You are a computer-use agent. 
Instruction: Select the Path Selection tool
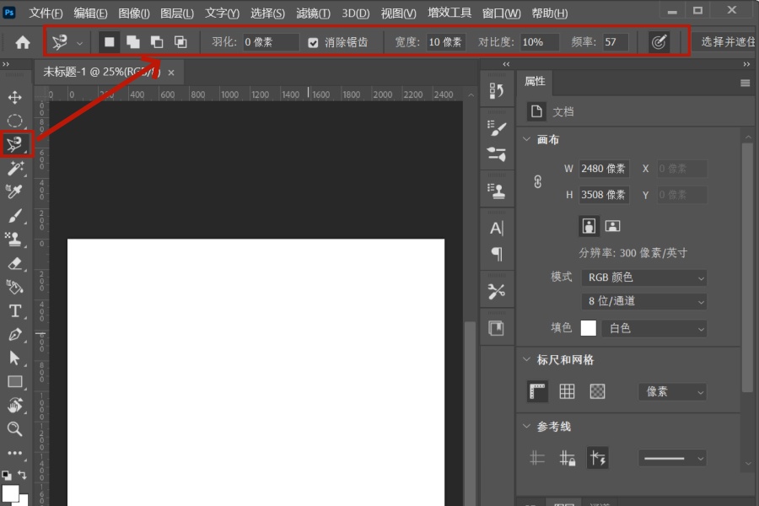click(x=14, y=358)
